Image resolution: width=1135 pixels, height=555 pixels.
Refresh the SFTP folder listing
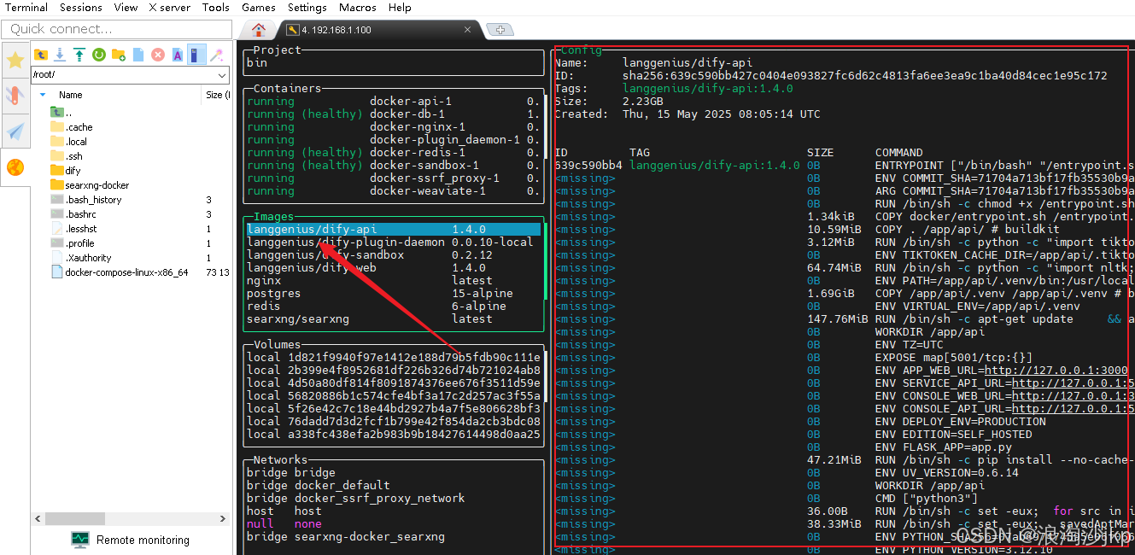click(x=99, y=55)
